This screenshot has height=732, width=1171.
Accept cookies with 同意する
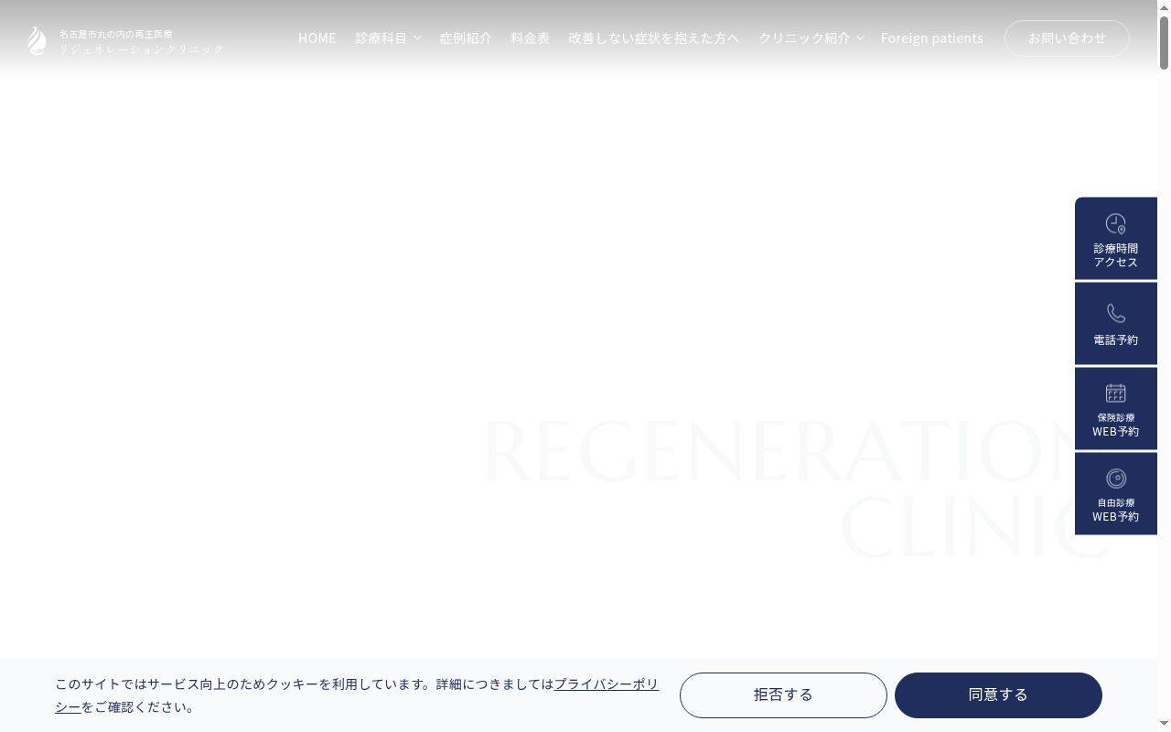998,695
